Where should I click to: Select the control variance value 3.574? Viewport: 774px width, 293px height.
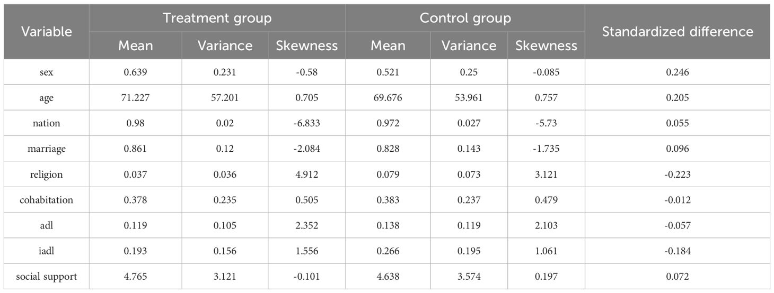(468, 277)
